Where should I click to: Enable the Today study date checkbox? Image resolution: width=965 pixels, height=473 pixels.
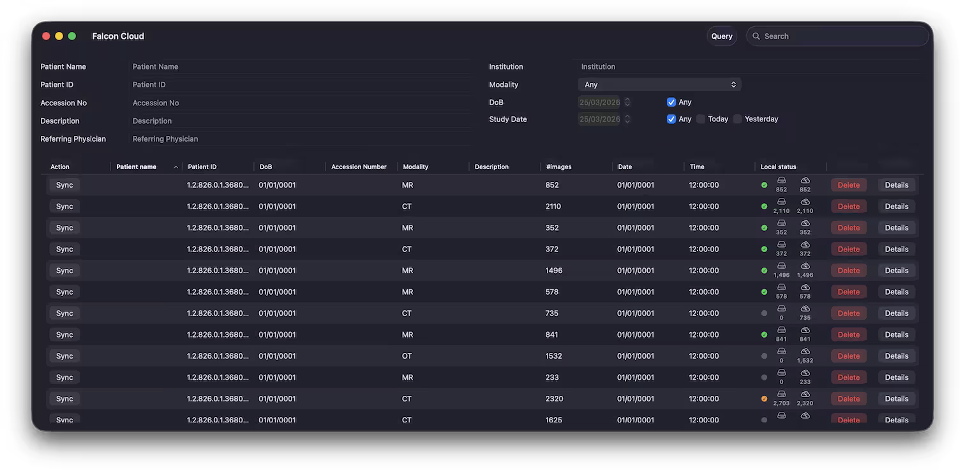pos(701,119)
